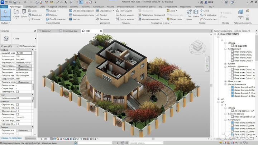Click the horizontal scrollbar below 3D view
258x145 pixels.
coord(153,139)
